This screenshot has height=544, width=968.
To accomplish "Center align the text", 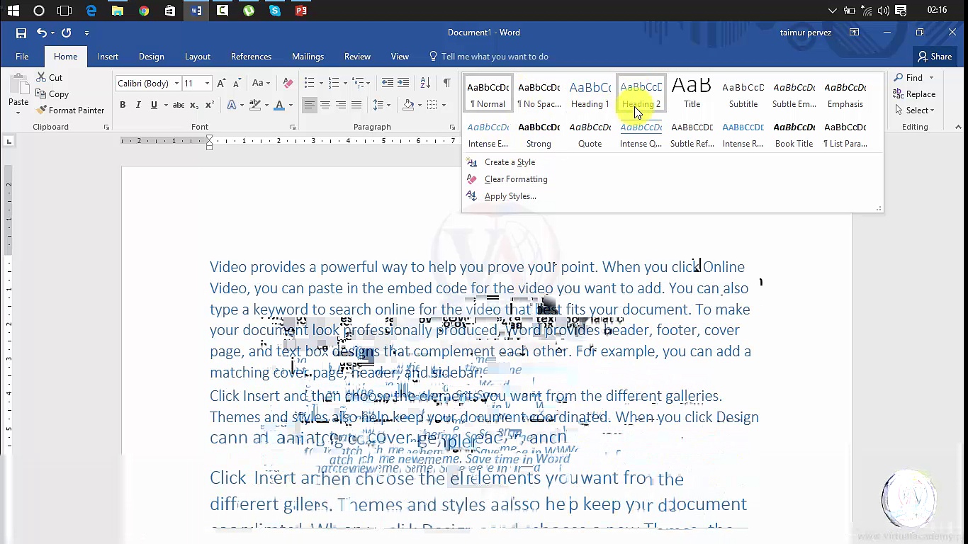I will tap(325, 105).
